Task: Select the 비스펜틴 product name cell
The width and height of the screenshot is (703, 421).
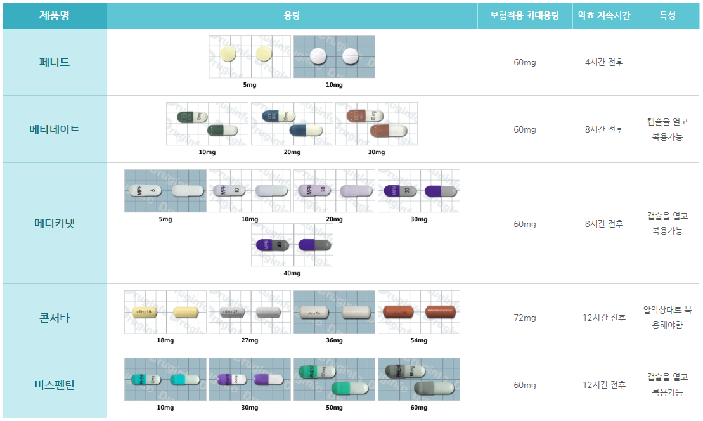Action: (x=55, y=385)
